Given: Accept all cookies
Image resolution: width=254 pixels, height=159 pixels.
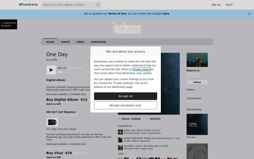Looking at the screenshot, I should click(x=125, y=96).
